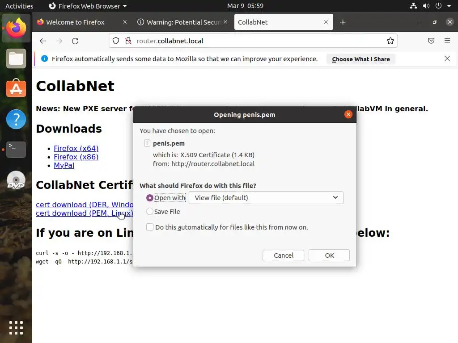Screen dimensions: 458x343
Task: Reload the current page
Action: pos(75,41)
